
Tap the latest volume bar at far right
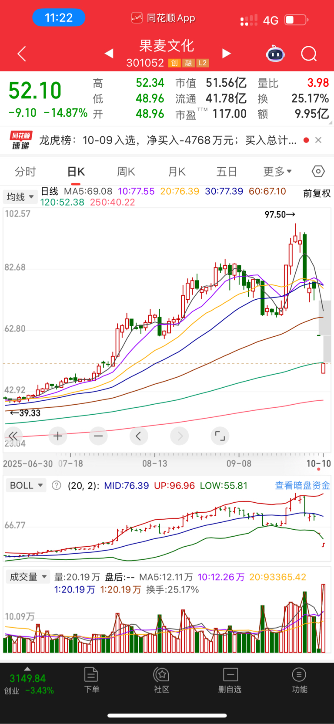(x=323, y=618)
